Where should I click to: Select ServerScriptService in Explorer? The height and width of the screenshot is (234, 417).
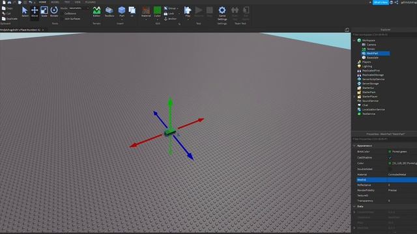click(x=373, y=79)
